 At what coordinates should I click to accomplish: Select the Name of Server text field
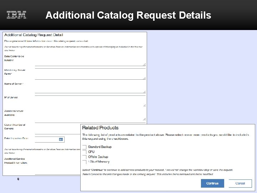pos(89,89)
